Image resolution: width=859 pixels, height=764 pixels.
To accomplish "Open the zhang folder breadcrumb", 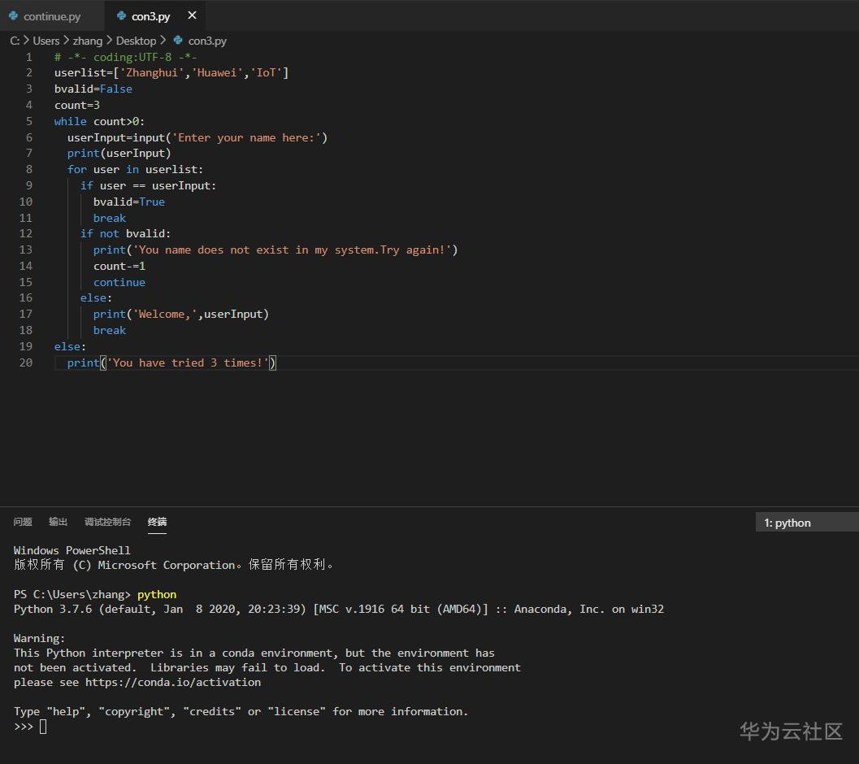I will tap(88, 41).
